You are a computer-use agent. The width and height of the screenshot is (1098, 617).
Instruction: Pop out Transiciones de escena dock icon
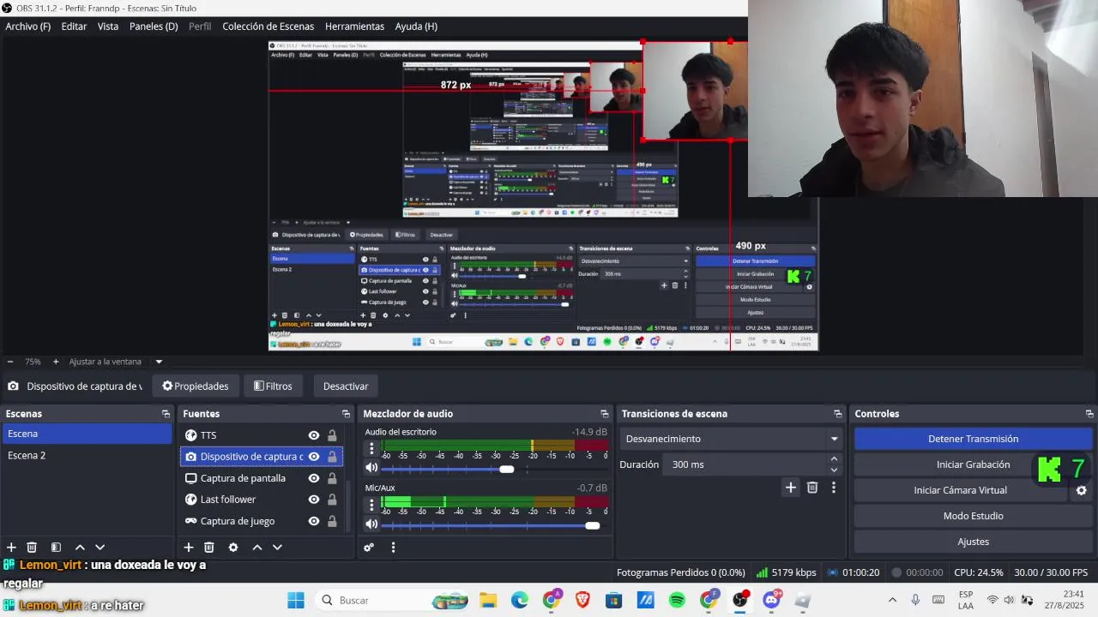[837, 414]
